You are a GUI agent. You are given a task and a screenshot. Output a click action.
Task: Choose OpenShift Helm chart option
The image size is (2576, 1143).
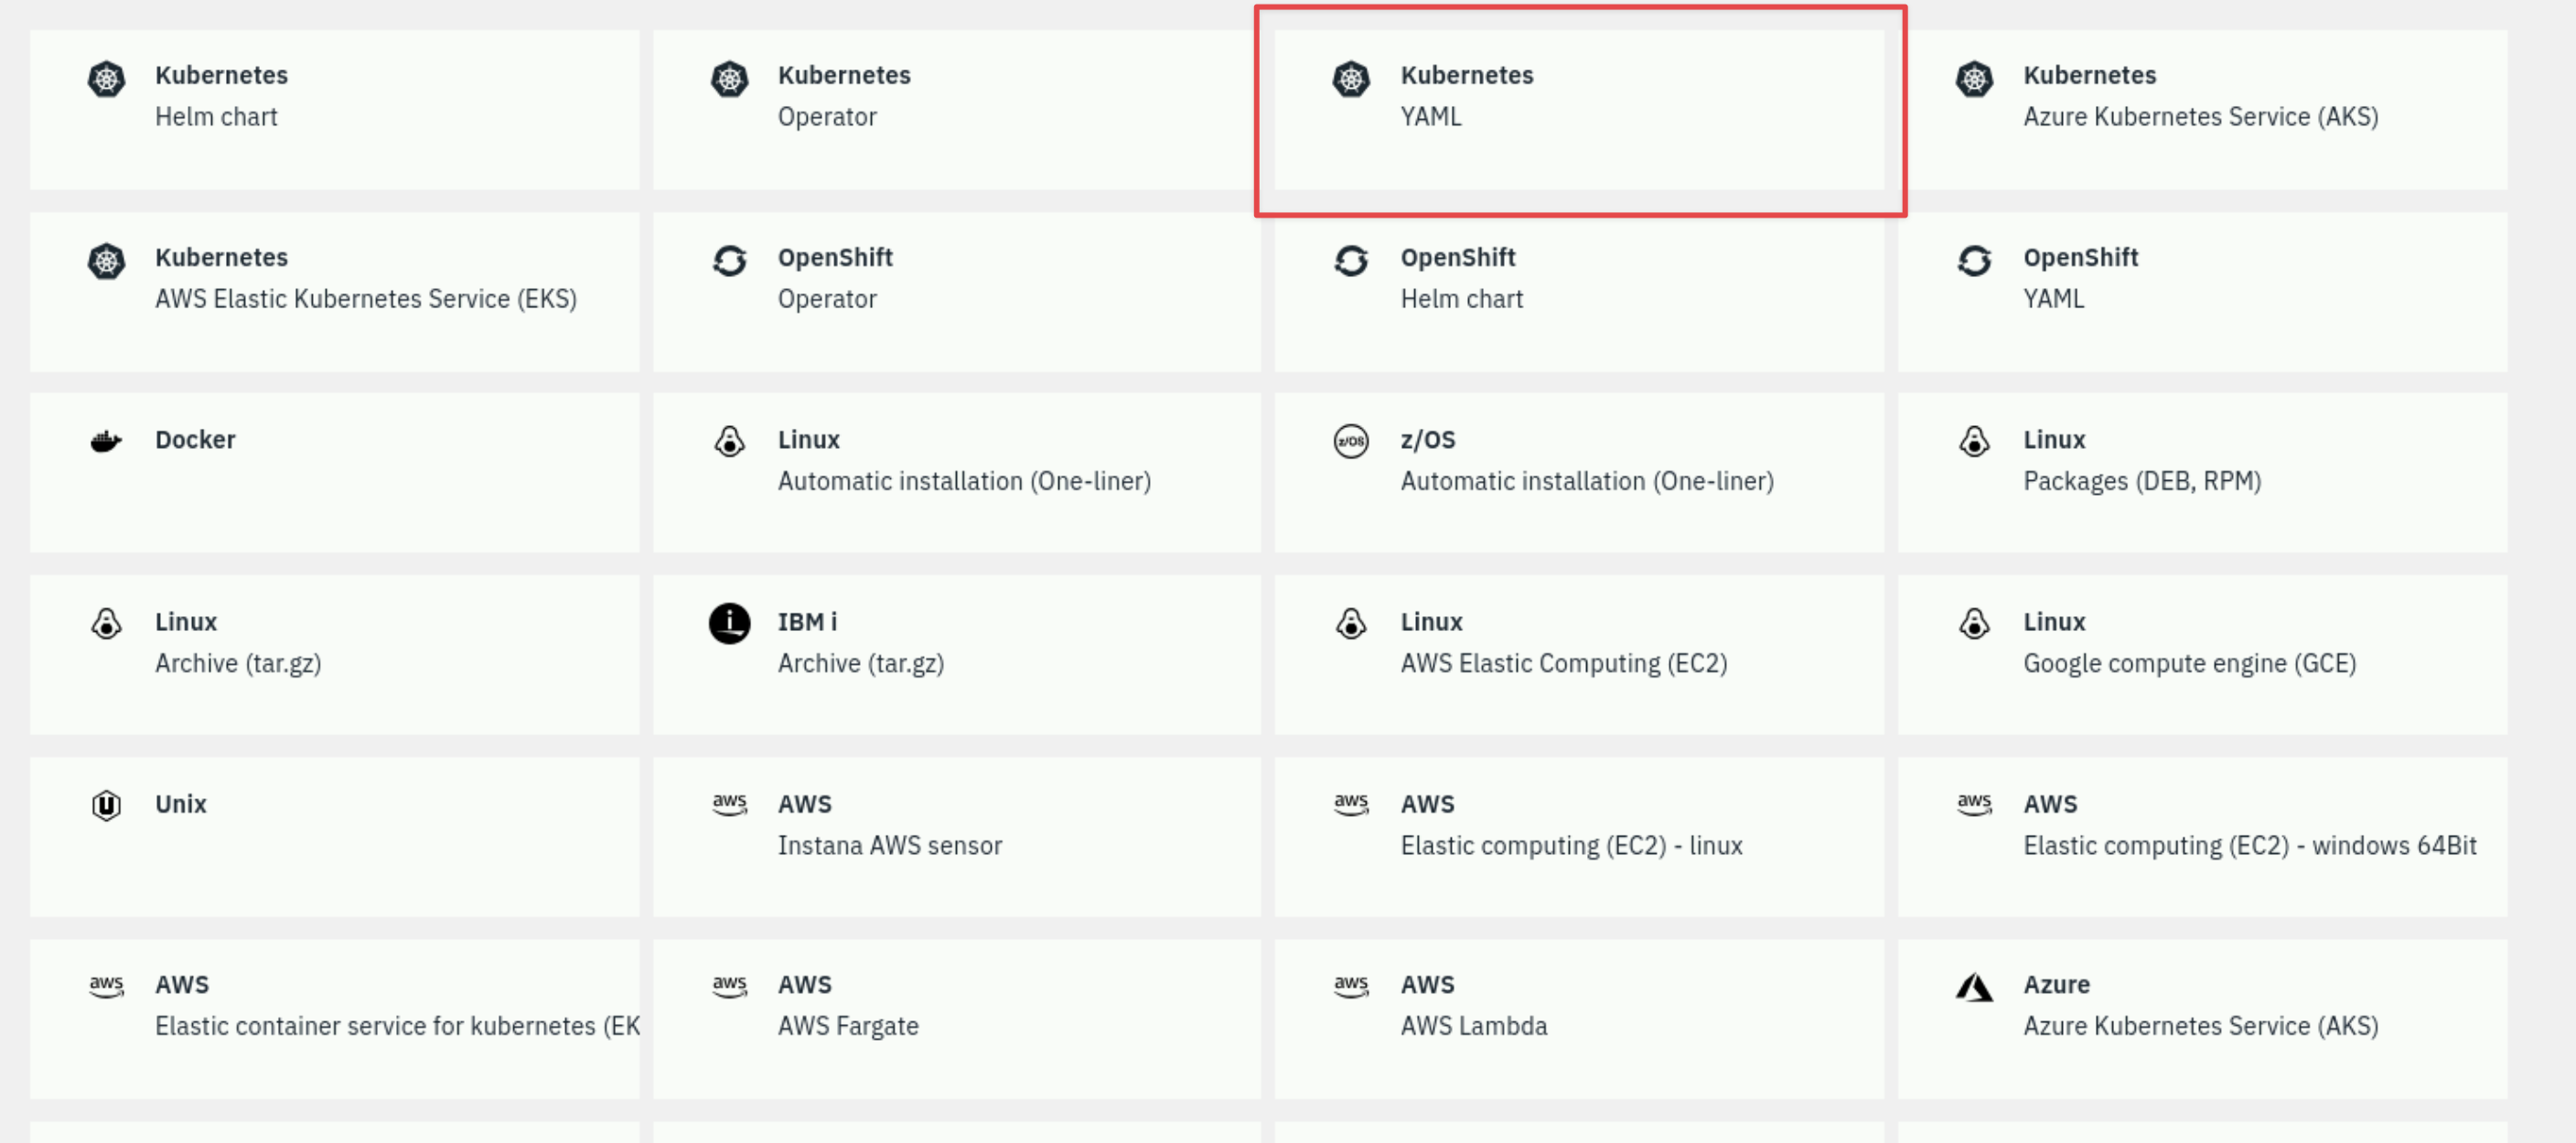[1578, 291]
